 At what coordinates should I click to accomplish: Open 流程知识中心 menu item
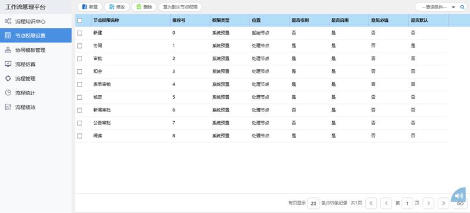tap(36, 21)
